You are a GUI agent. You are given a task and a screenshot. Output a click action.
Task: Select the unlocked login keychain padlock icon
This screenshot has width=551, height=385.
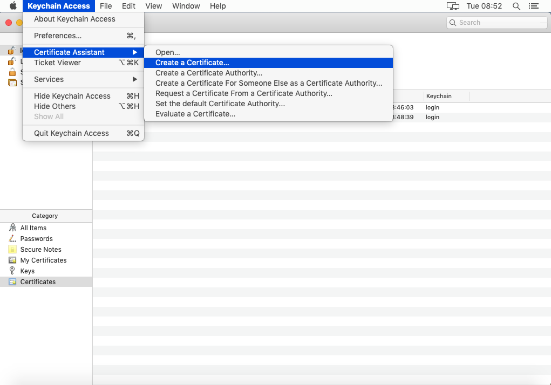[11, 50]
